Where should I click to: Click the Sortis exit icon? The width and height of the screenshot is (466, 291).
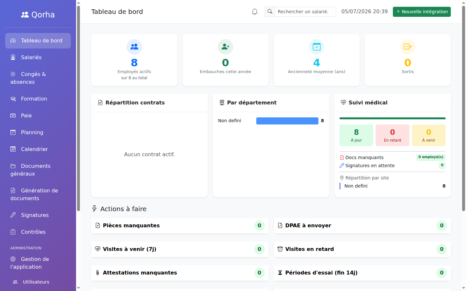pyautogui.click(x=408, y=47)
